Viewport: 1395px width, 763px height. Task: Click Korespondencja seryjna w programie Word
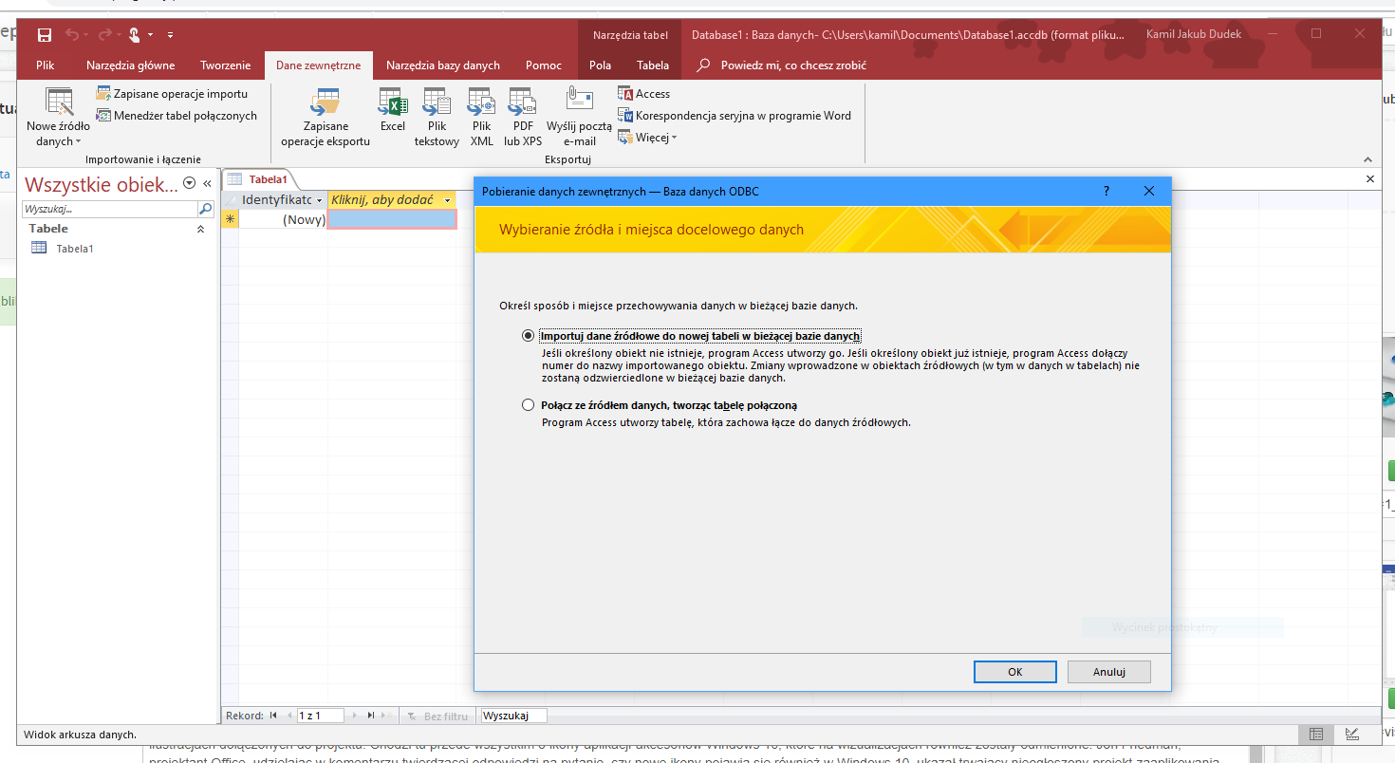click(x=735, y=116)
